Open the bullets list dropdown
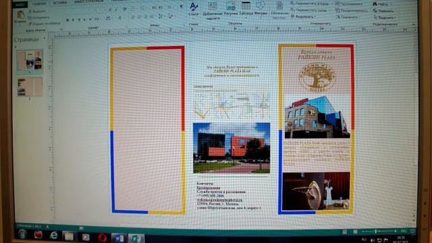The image size is (432, 243). (x=134, y=9)
